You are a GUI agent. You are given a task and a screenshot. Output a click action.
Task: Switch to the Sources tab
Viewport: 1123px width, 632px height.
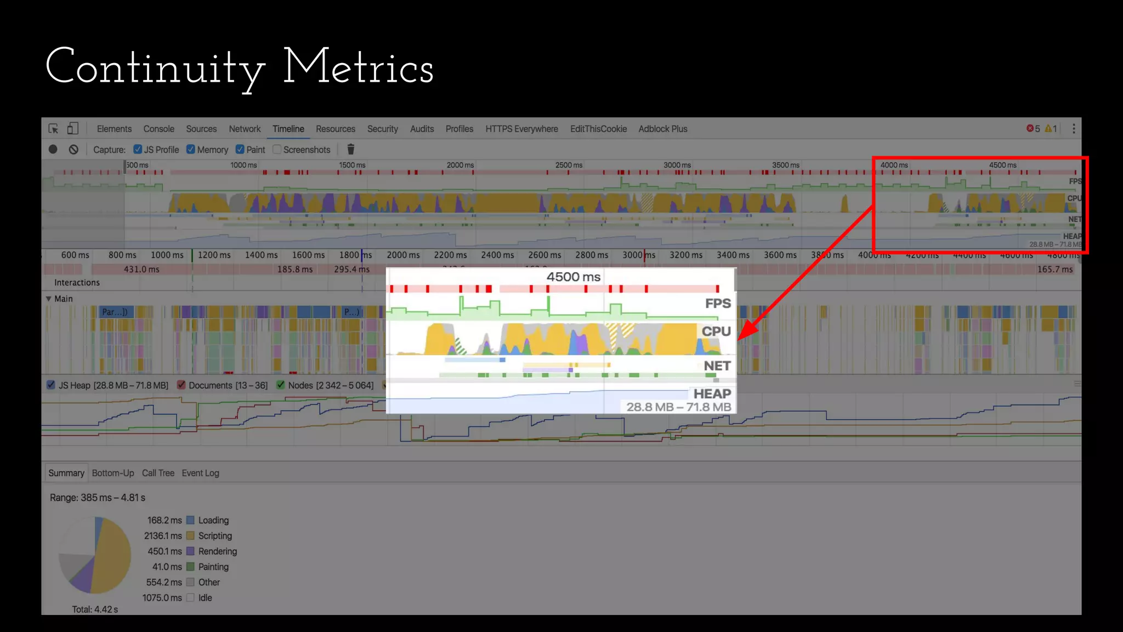(201, 129)
